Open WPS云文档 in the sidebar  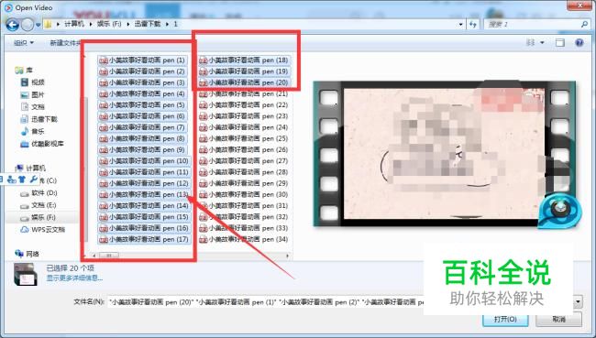click(42, 230)
